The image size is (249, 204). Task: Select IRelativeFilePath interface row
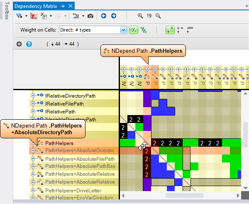74,103
